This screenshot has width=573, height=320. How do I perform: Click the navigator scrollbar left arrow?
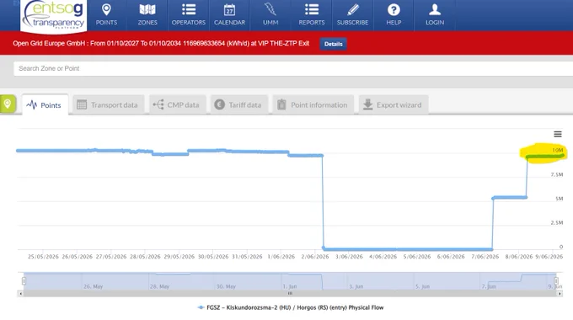[20, 293]
